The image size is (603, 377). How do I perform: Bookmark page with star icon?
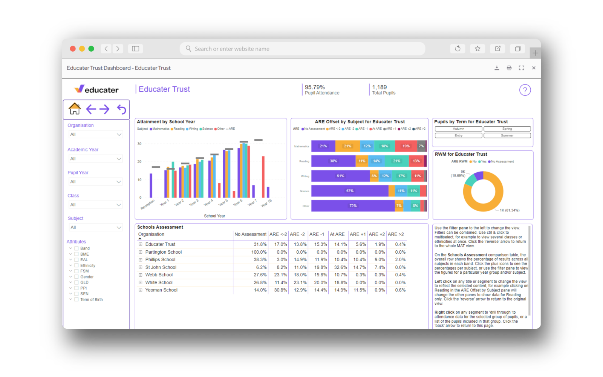point(478,49)
